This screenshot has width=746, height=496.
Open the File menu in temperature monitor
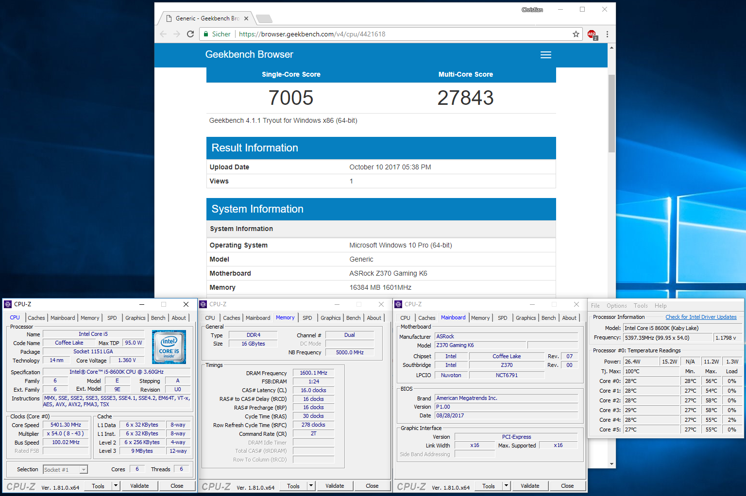click(x=595, y=306)
